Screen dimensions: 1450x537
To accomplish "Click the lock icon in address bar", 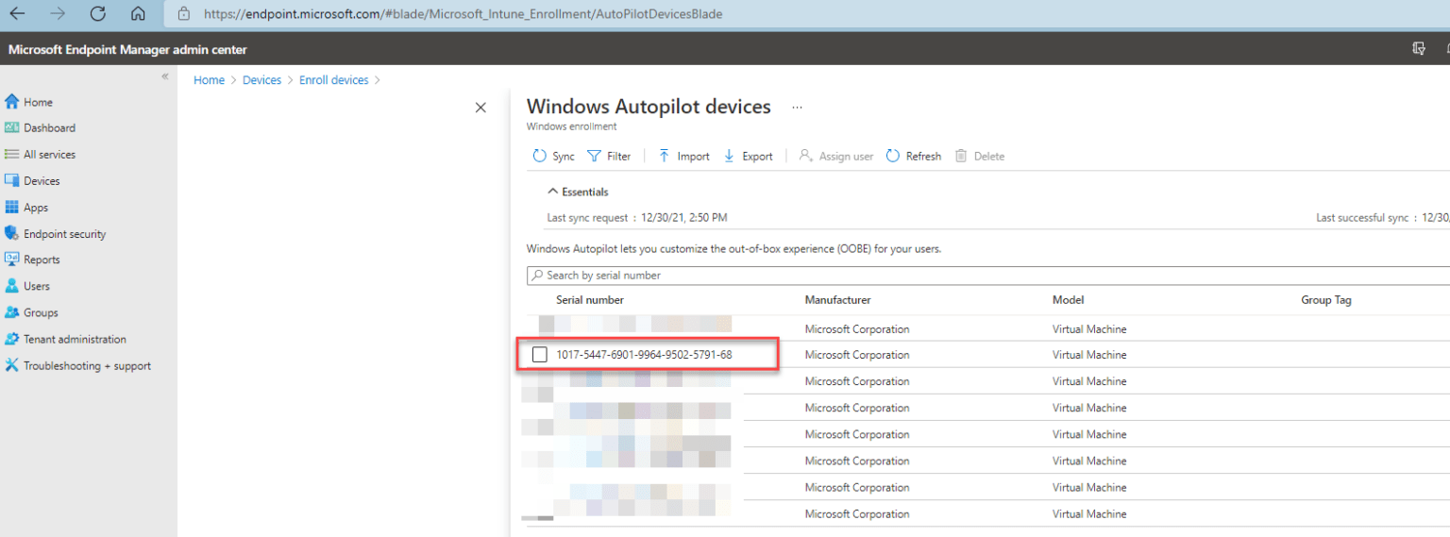I will 184,14.
